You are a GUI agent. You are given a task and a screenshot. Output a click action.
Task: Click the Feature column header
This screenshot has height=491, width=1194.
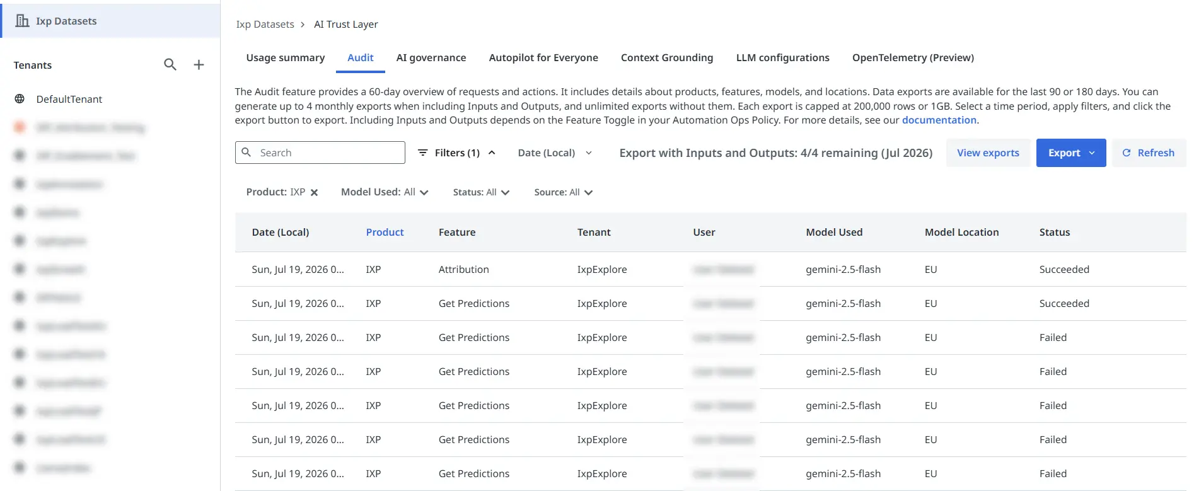[457, 232]
